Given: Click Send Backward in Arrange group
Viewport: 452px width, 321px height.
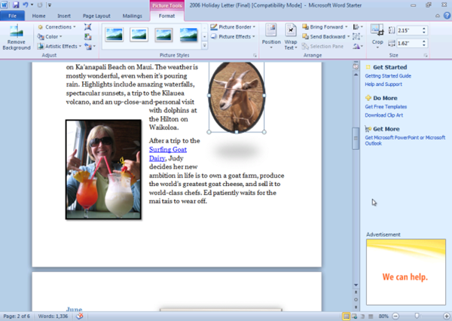Looking at the screenshot, I should click(325, 36).
